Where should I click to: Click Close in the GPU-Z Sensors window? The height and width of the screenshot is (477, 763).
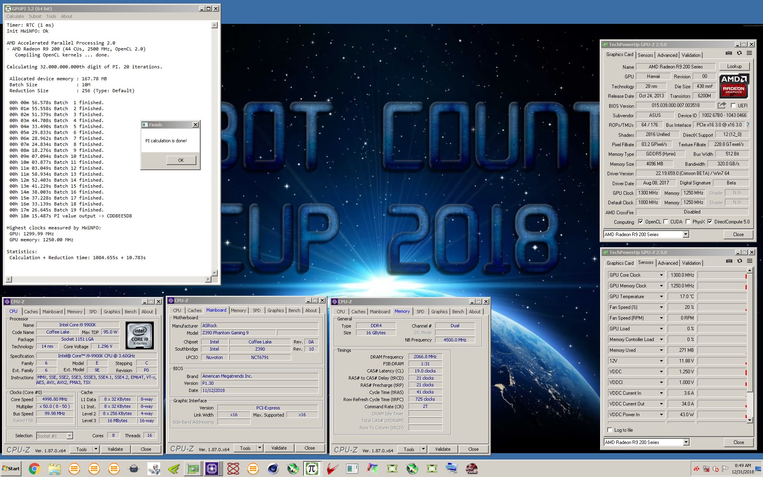click(738, 442)
